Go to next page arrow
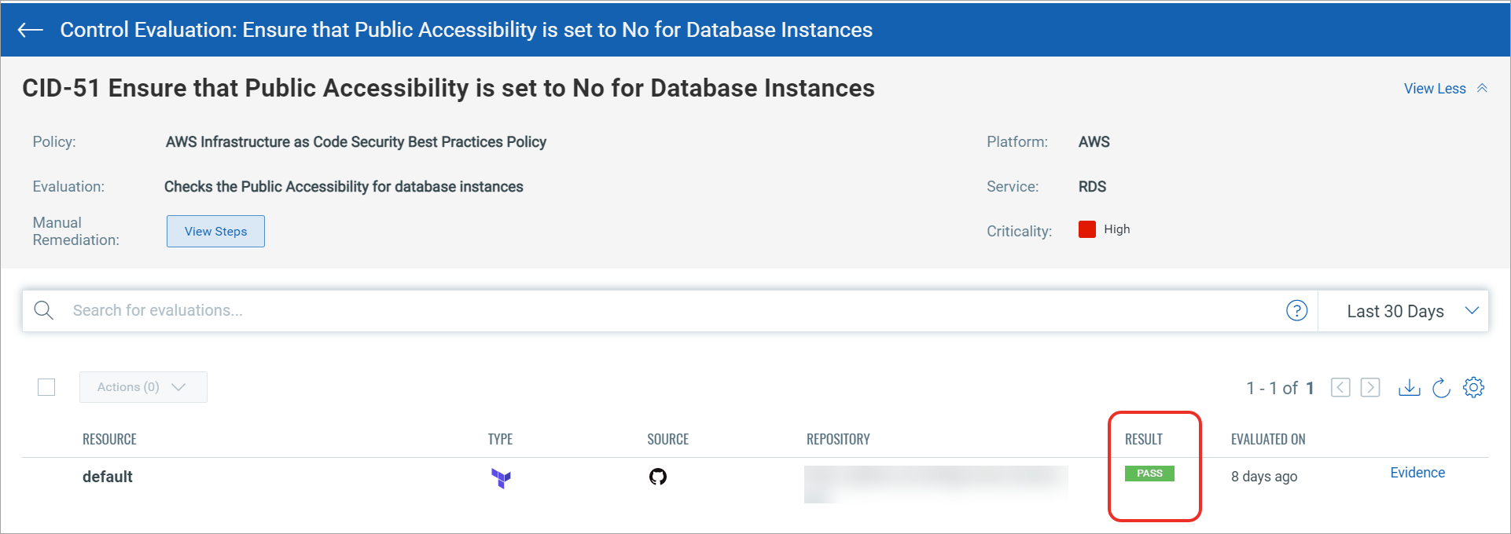 point(1370,387)
